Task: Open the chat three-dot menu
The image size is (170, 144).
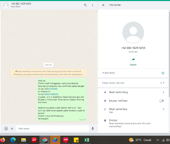Action: 92,5
